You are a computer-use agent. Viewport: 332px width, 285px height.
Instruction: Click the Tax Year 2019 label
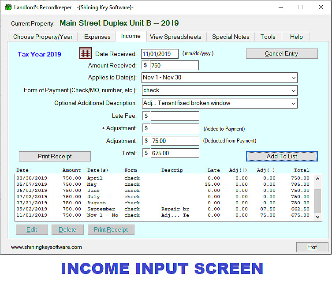pos(39,54)
